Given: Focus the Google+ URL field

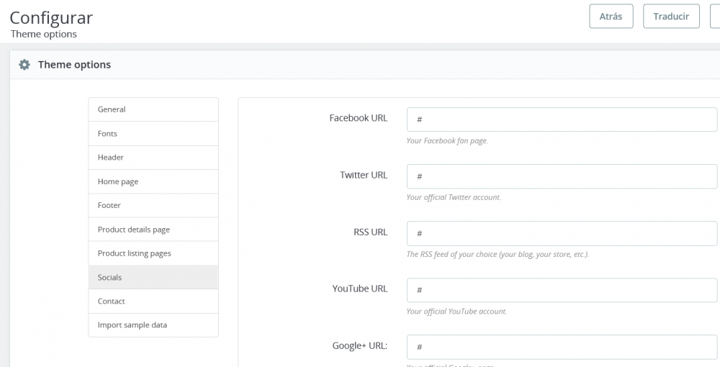Looking at the screenshot, I should click(x=562, y=347).
